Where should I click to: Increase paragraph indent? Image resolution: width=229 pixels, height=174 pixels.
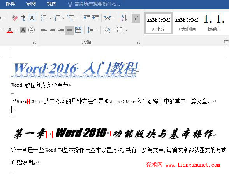[x=95, y=18]
